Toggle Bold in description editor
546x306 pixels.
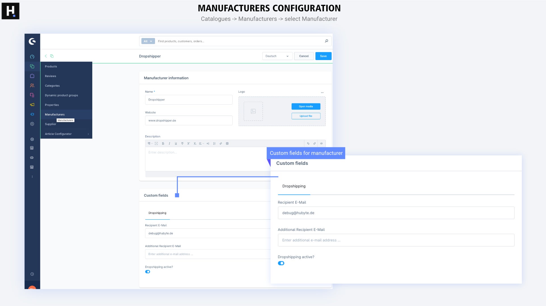pyautogui.click(x=163, y=144)
